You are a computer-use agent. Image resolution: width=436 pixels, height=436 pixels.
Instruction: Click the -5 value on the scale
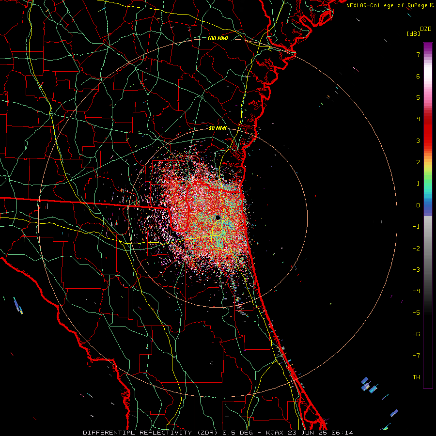coord(416,313)
